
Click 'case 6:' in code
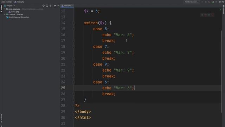tap(101, 82)
